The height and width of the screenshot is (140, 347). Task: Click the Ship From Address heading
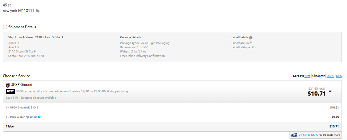(35, 37)
